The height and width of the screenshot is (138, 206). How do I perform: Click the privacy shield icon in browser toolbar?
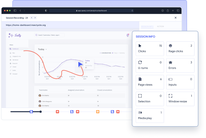[46, 10]
